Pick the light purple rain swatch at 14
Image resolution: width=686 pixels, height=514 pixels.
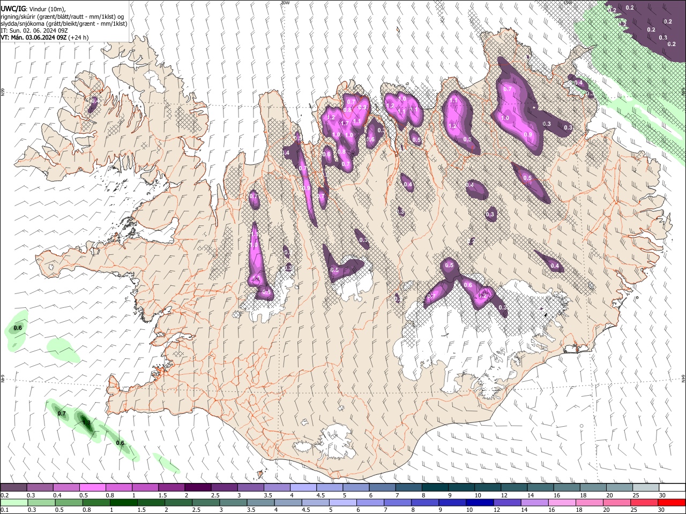click(534, 503)
